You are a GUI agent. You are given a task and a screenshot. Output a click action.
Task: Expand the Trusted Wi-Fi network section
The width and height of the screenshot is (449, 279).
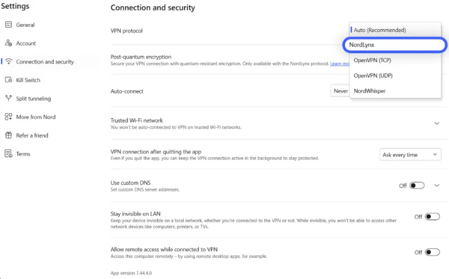tap(437, 123)
